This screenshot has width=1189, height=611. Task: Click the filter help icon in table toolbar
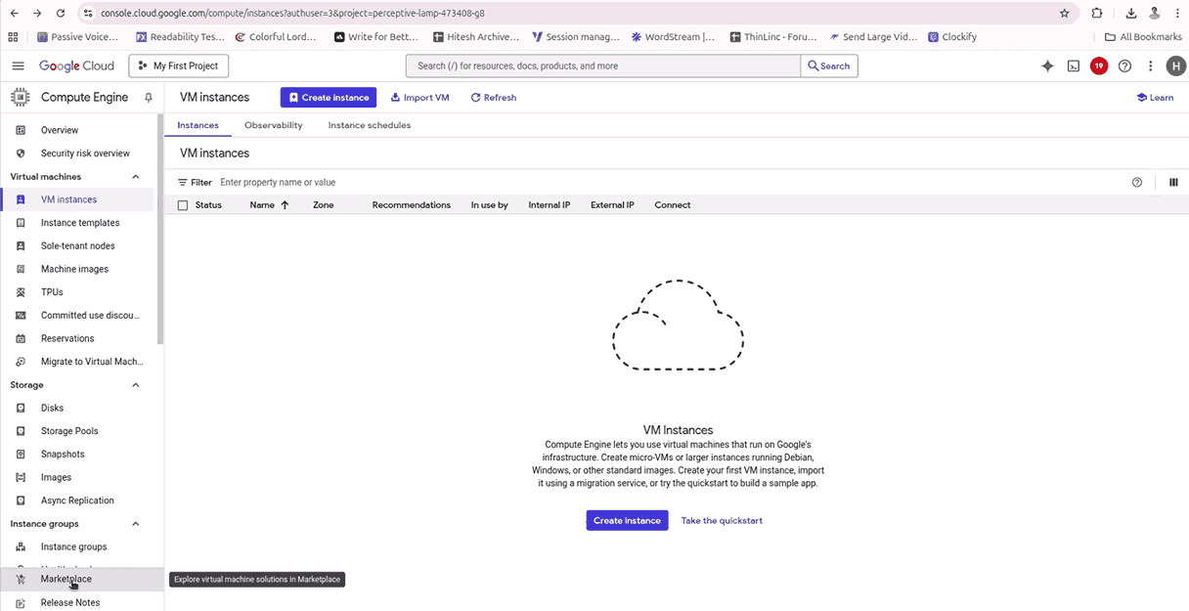click(1137, 182)
